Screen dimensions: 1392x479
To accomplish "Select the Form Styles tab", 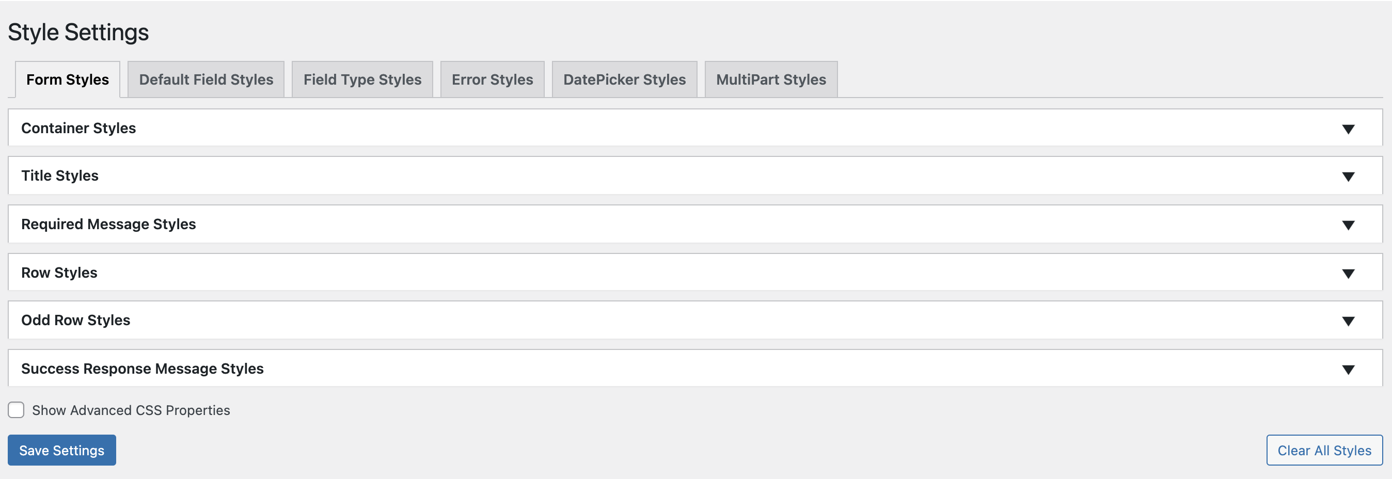I will [68, 80].
